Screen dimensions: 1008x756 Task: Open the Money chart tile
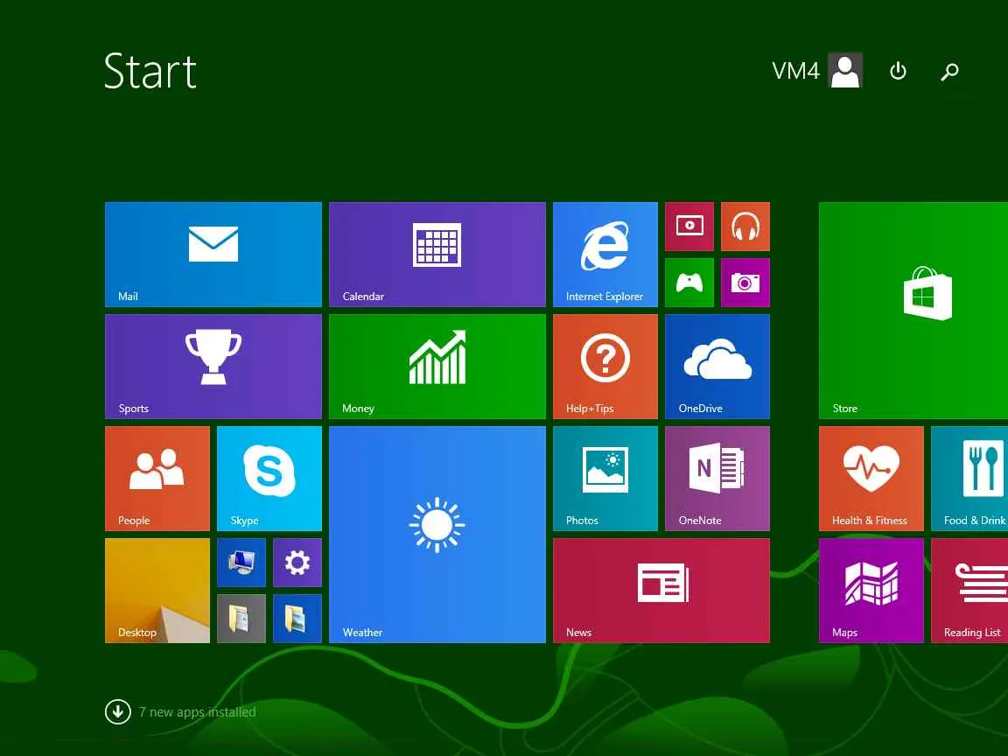point(437,367)
